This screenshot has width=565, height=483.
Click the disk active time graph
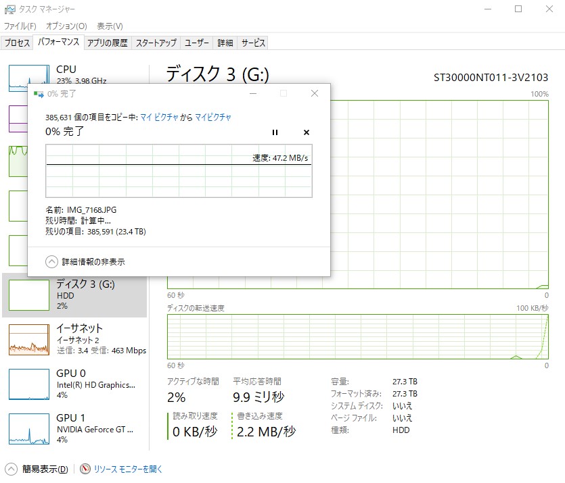point(439,195)
